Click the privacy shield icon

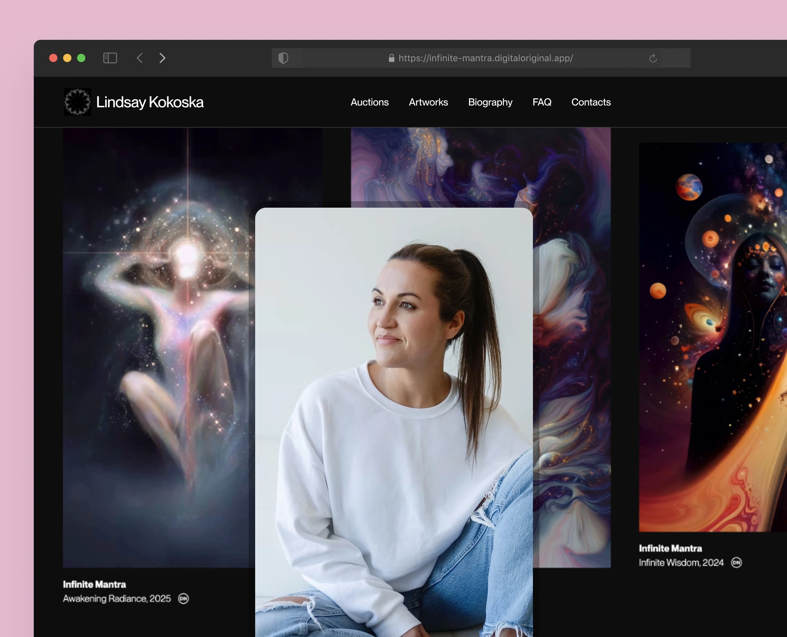click(x=283, y=58)
